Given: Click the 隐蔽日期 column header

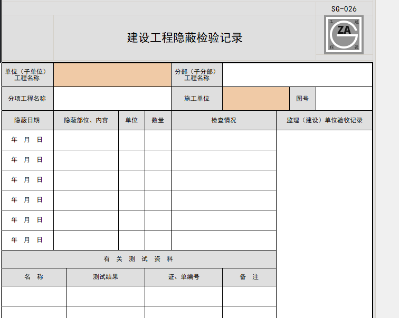Looking at the screenshot, I should [x=27, y=120].
